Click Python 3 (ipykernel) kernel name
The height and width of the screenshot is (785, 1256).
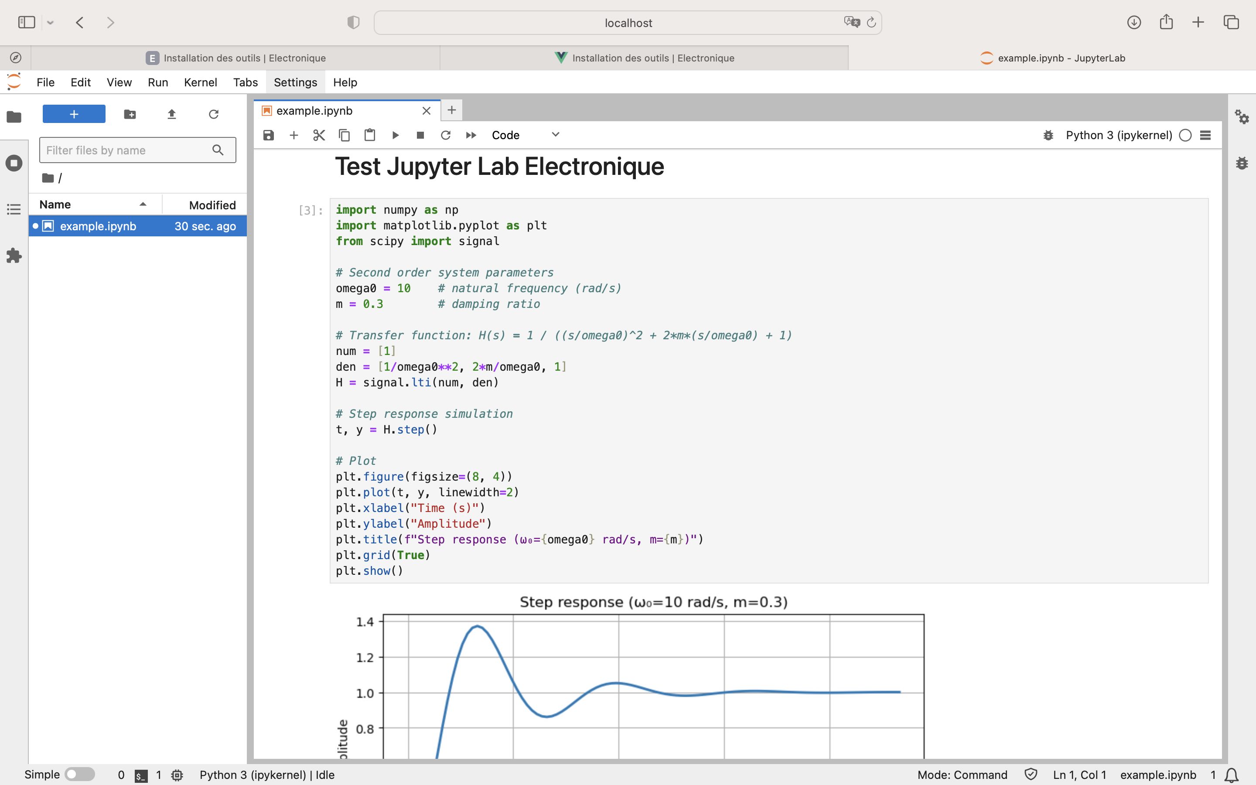(1119, 136)
